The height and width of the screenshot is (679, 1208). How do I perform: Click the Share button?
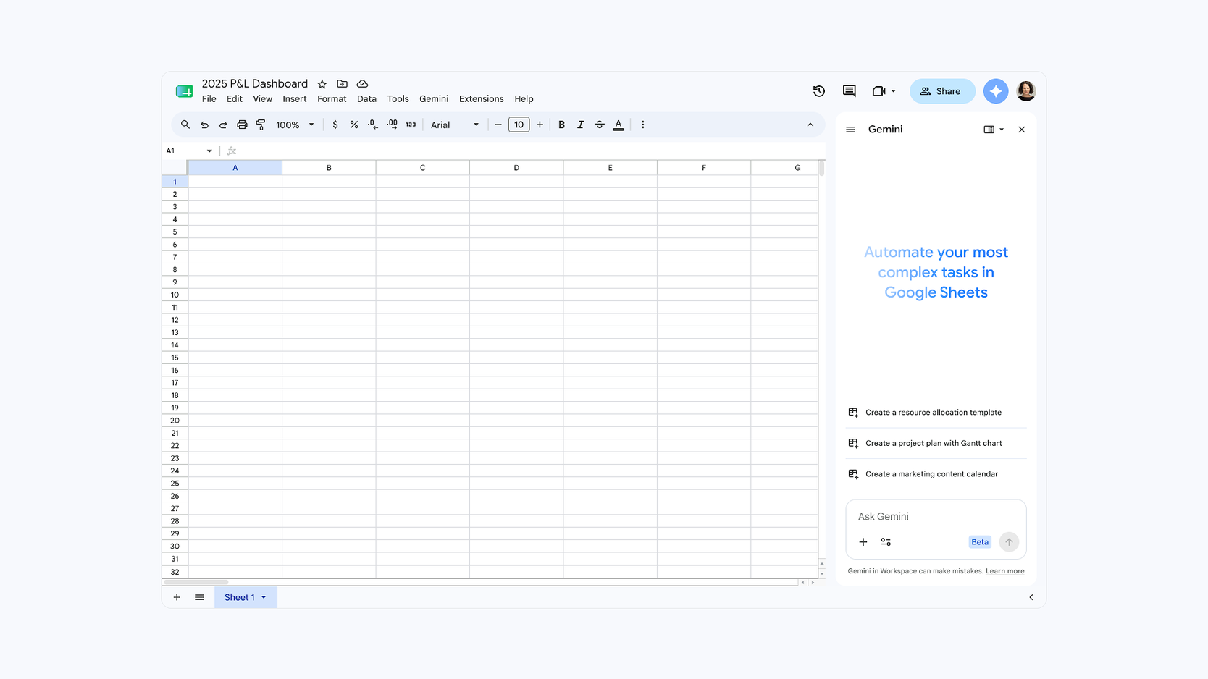pyautogui.click(x=942, y=91)
